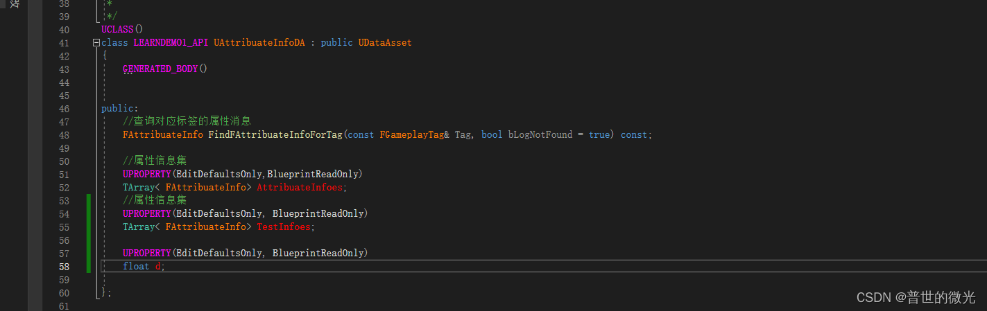Click bLogNotFound parameter name

point(540,134)
